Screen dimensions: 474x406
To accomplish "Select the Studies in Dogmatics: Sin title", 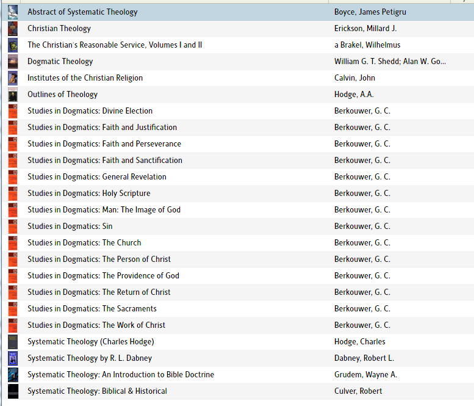I will (70, 227).
